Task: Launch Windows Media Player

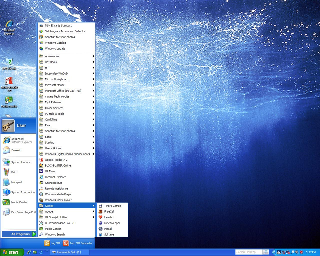Action: (x=66, y=194)
